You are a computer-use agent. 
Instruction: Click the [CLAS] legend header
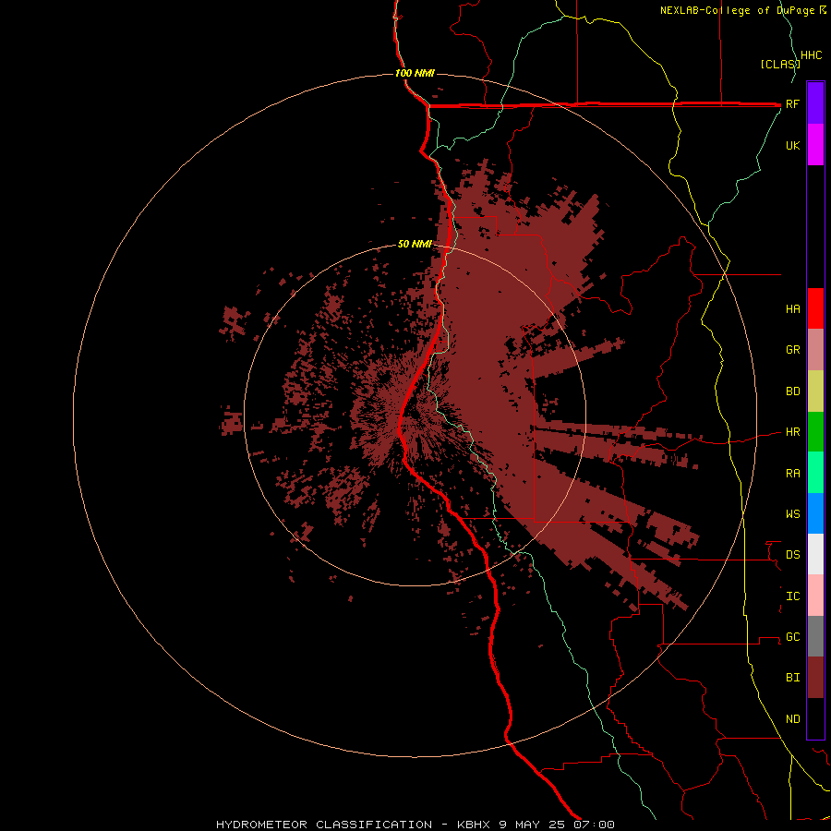pos(779,64)
